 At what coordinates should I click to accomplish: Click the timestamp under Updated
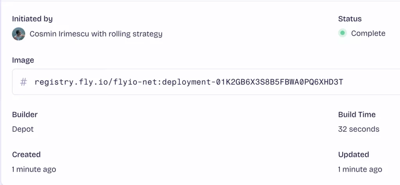(360, 169)
